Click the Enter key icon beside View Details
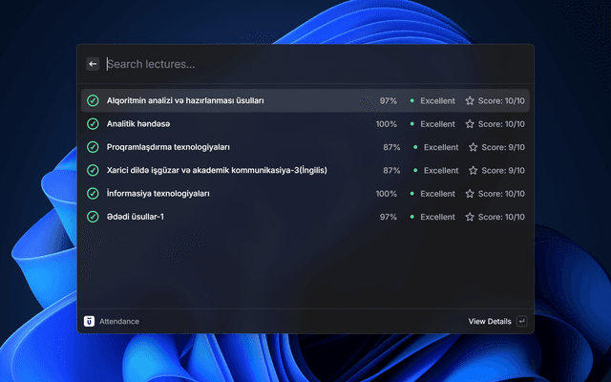Screen dimensions: 611x382 click(521, 321)
